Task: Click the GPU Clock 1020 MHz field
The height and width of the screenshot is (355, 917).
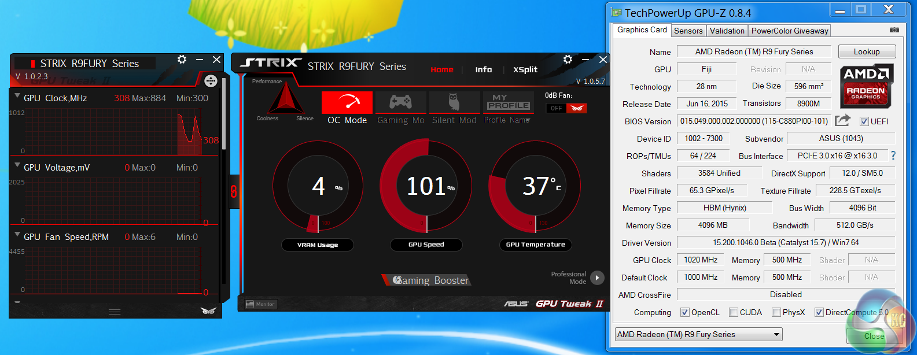Action: pos(701,260)
